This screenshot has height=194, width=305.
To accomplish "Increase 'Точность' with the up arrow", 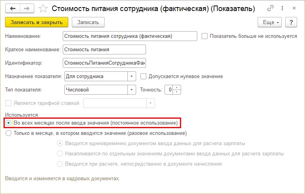I will (177, 88).
